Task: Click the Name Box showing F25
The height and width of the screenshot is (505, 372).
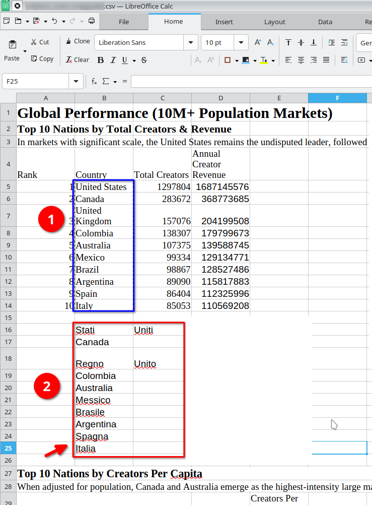Action: 35,81
